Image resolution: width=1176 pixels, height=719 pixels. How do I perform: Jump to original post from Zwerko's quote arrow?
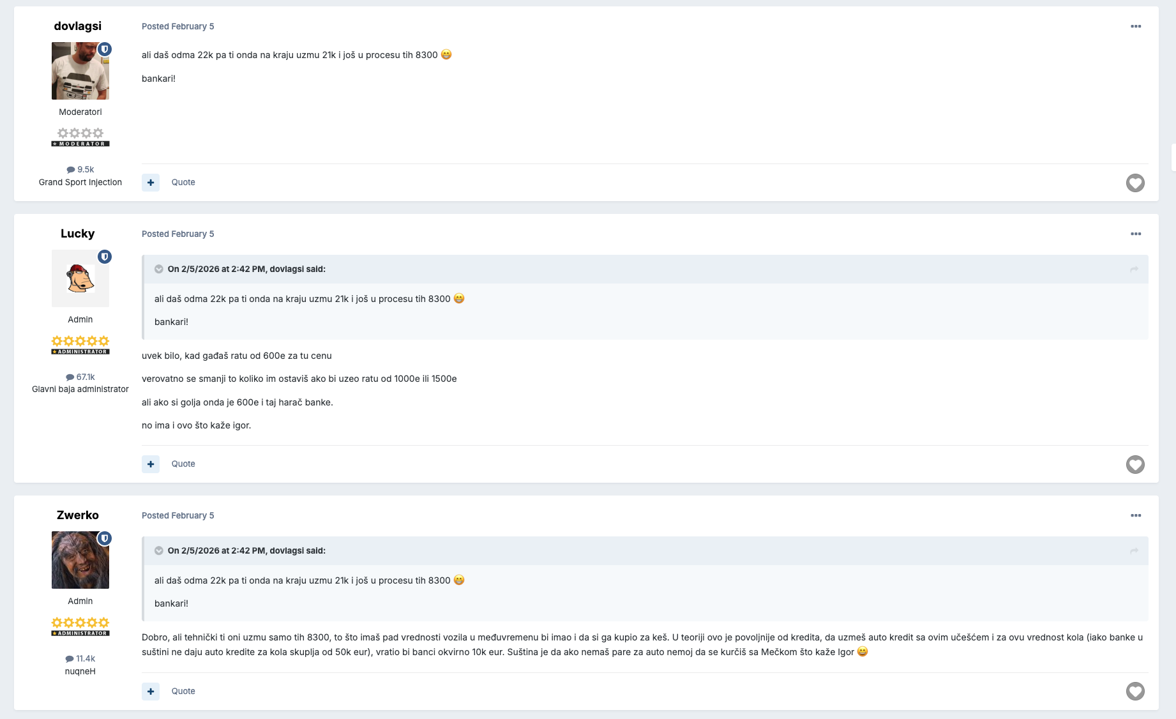(x=1134, y=551)
